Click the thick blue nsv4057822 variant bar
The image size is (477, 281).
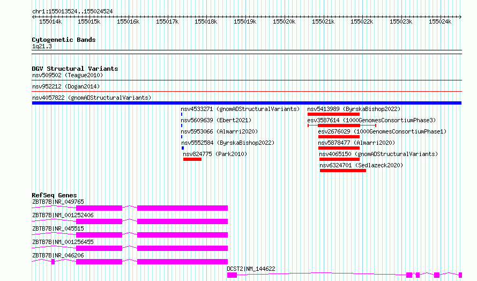pyautogui.click(x=247, y=103)
